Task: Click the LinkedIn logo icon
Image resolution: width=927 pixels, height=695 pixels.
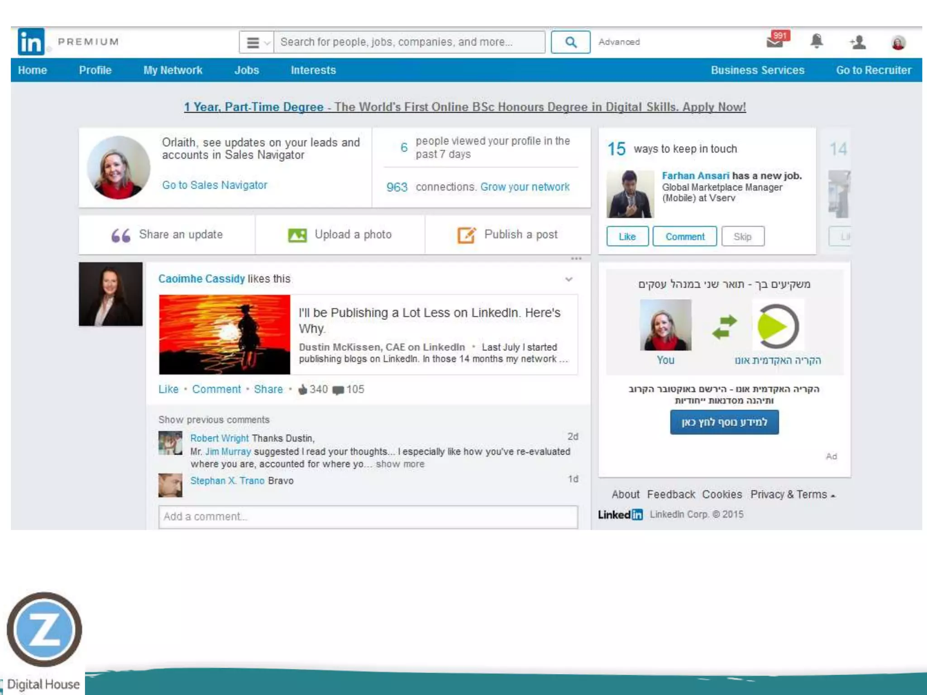Action: [31, 42]
